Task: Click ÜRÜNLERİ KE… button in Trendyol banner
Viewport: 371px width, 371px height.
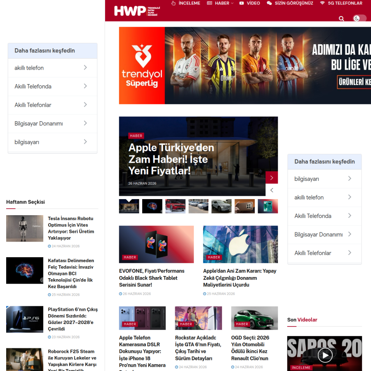Action: [354, 82]
